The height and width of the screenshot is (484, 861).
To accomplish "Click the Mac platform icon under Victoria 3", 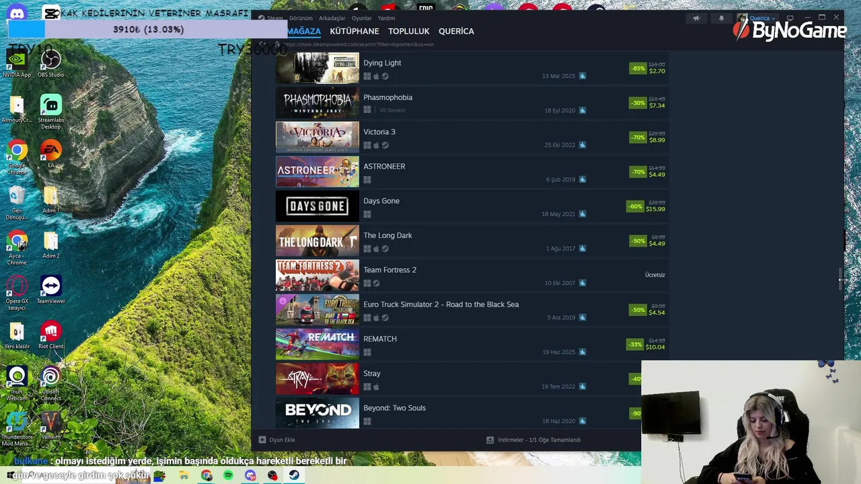I will 376,145.
